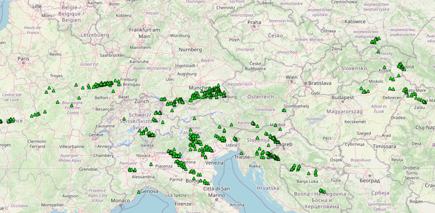Select the marker cluster west of Alessandria
435x213 pixels.
[132, 170]
